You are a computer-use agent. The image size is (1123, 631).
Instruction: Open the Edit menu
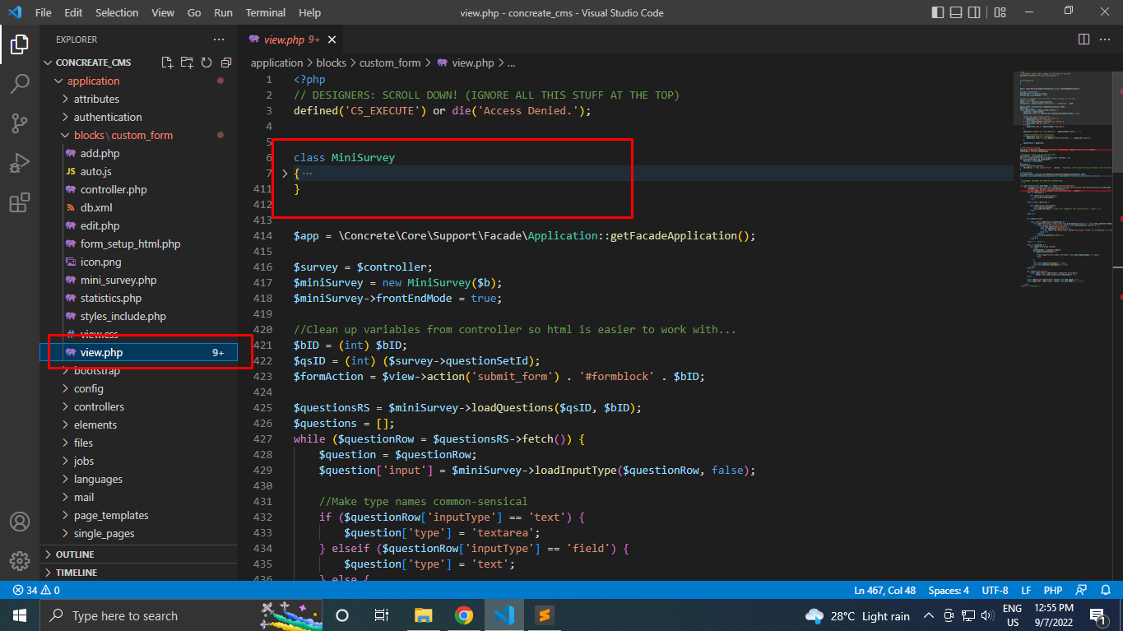tap(73, 12)
